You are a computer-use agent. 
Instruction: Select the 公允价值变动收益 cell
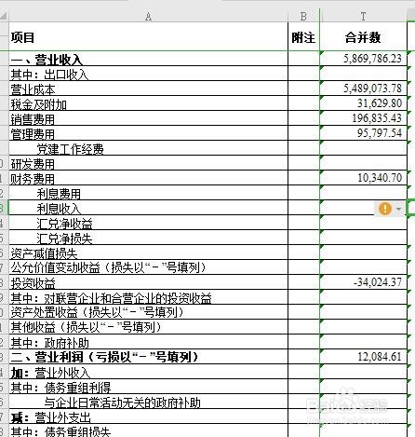(x=149, y=267)
